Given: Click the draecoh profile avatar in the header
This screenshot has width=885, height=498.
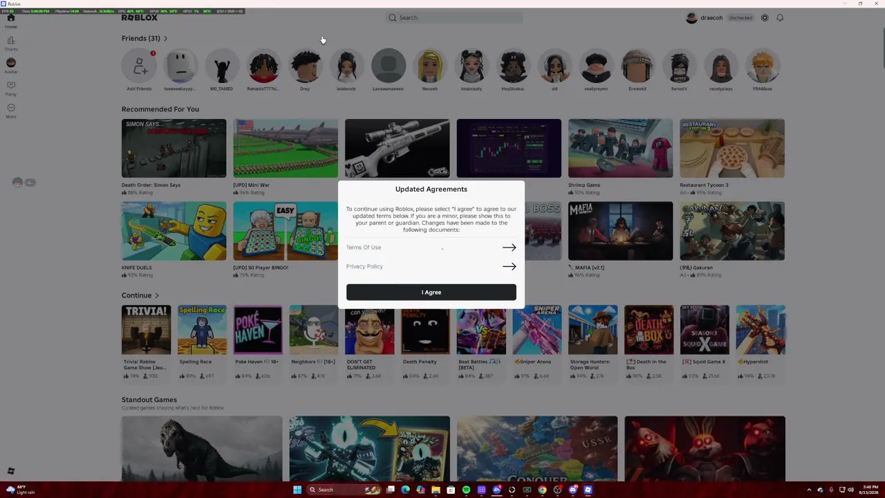Looking at the screenshot, I should pos(691,18).
